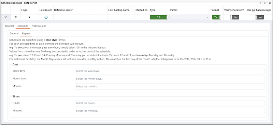Click the Parent column header
The width and height of the screenshot is (273, 125).
174,10
